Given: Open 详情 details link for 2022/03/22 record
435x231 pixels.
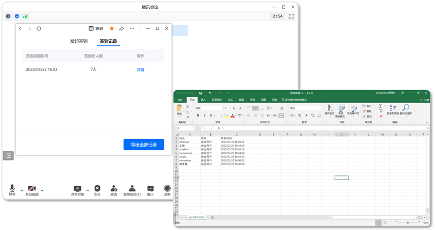Looking at the screenshot, I should click(x=141, y=69).
